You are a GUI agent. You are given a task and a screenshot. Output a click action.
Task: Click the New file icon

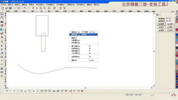(x=3, y=8)
